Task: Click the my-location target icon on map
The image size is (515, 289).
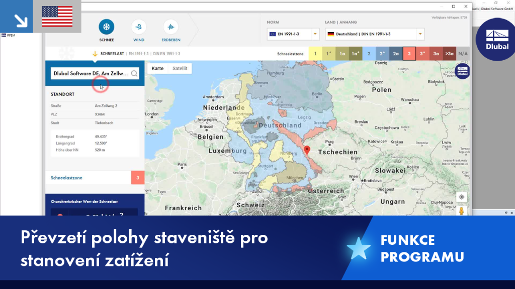Action: [462, 197]
